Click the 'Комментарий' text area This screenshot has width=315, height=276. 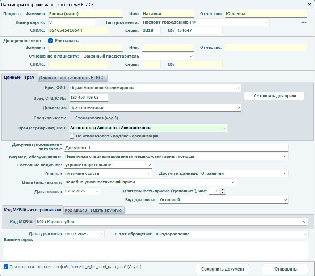[x=156, y=250]
